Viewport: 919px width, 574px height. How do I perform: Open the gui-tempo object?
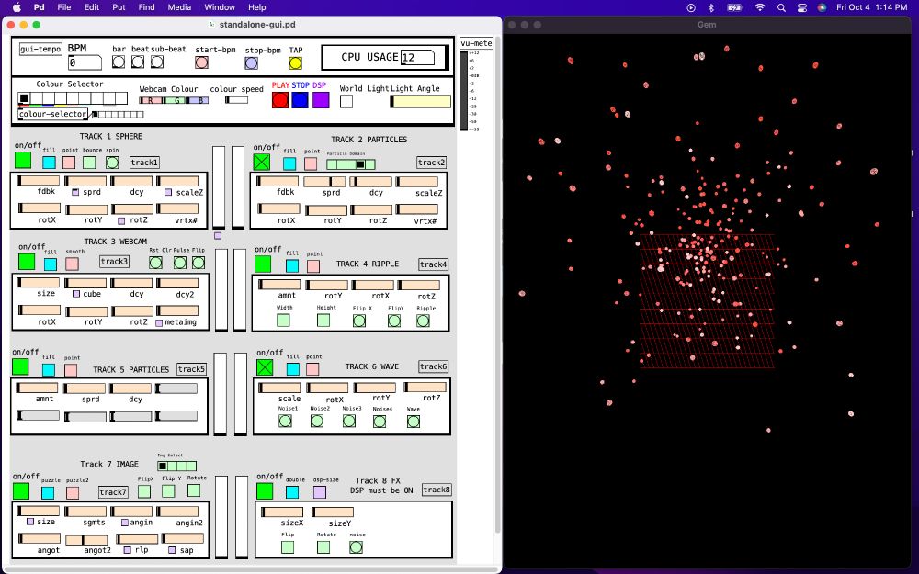tap(40, 49)
